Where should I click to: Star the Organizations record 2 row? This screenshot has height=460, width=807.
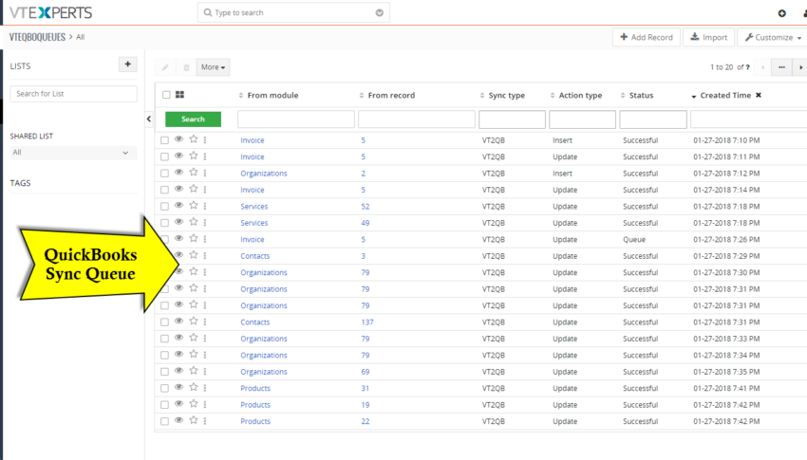click(x=194, y=173)
